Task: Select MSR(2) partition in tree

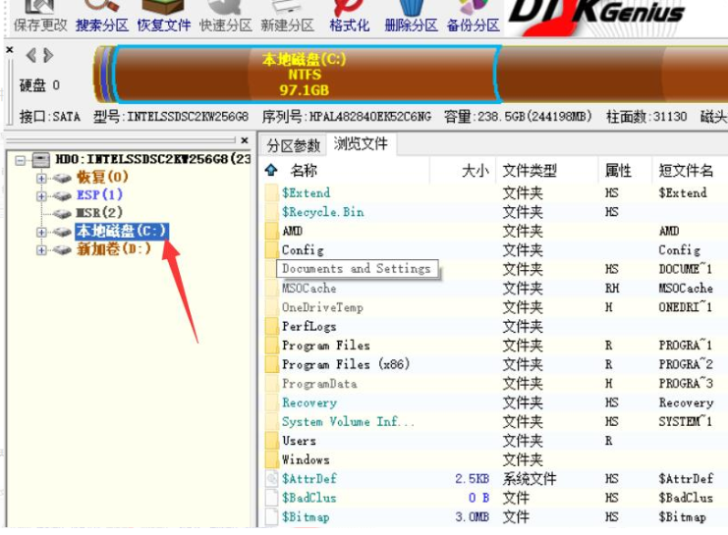Action: tap(99, 212)
